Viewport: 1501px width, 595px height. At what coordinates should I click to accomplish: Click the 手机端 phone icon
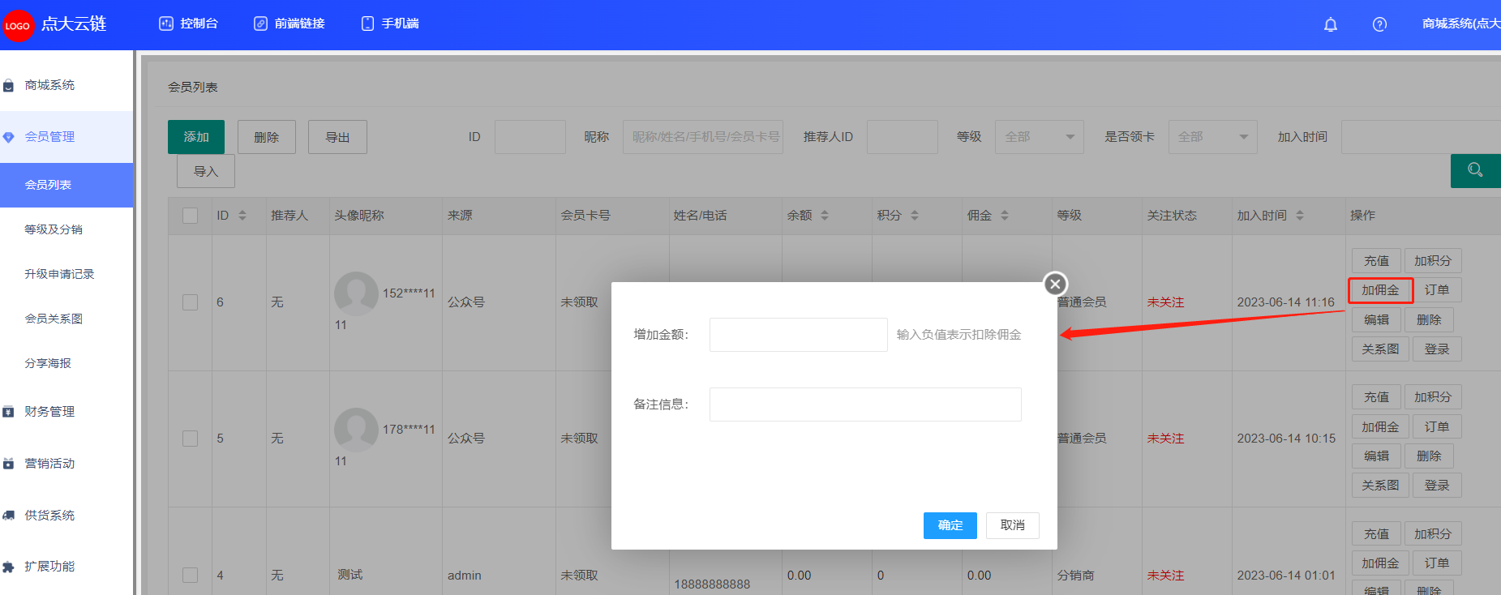(367, 24)
